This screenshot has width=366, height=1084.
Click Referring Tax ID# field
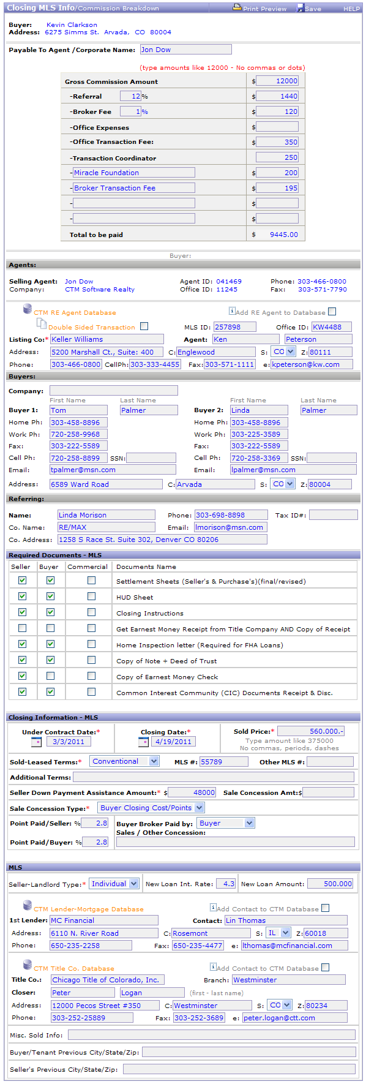[x=334, y=515]
